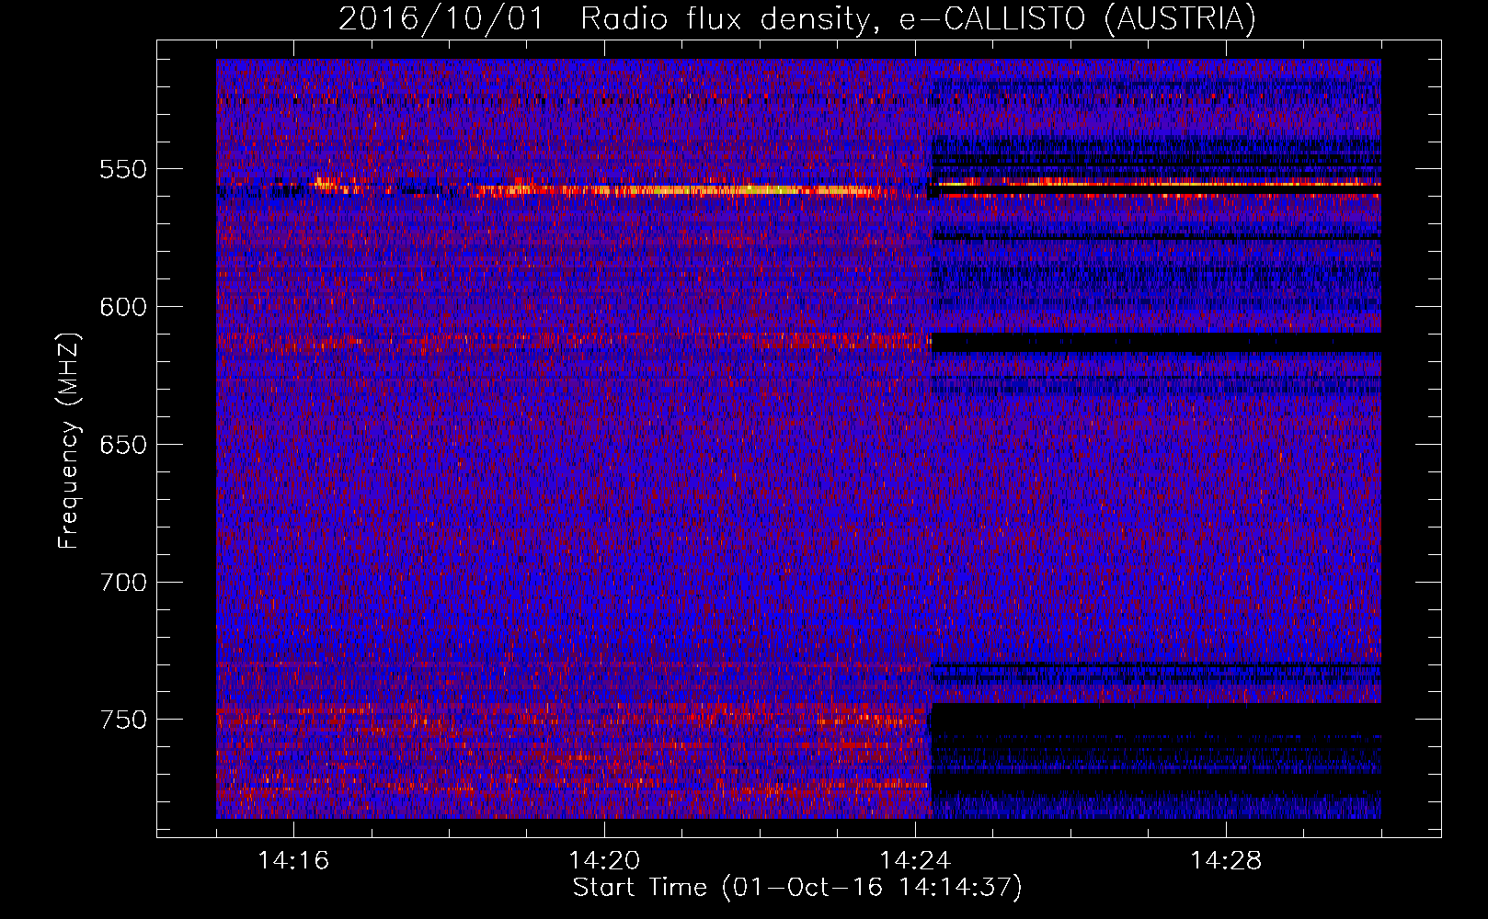Viewport: 1488px width, 919px height.
Task: Click the 14:20 time tick label
Action: [604, 861]
